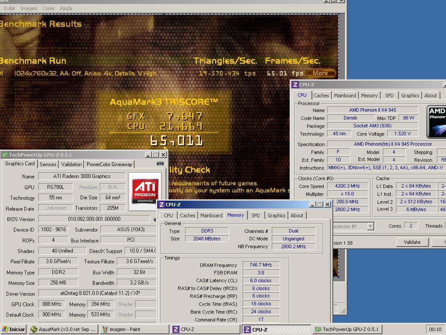Screen dimensions: 446x335
Task: Click the Paint window resize grip
Action: click(343, 311)
